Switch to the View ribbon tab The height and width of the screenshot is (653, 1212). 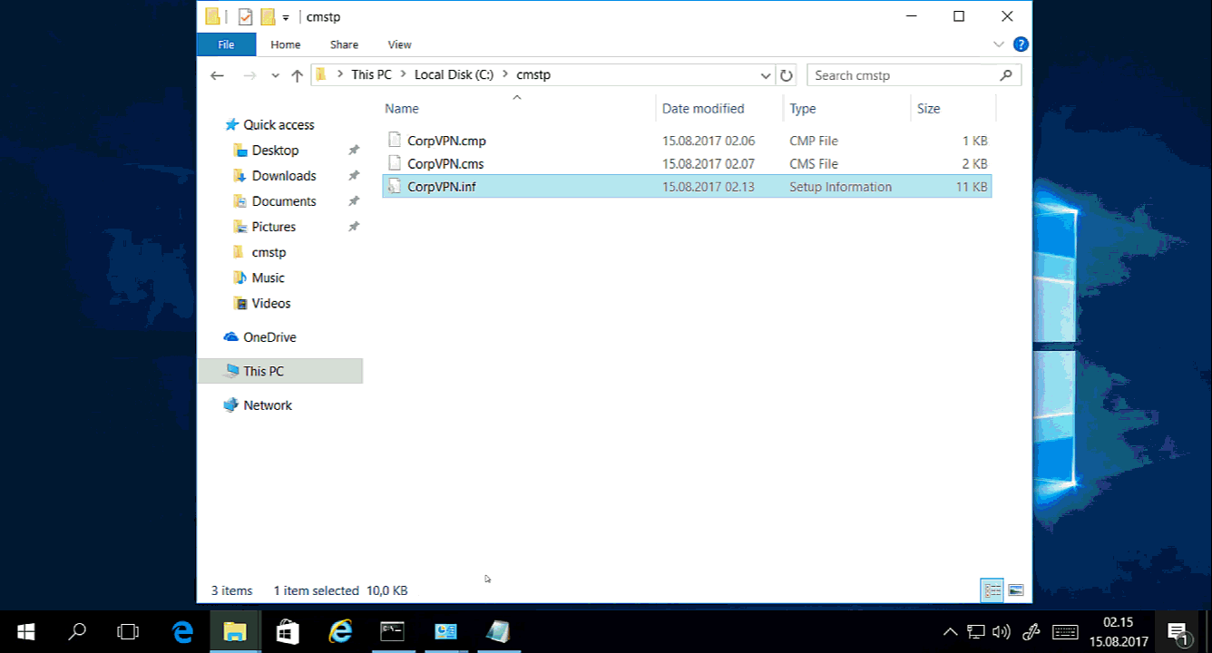[x=399, y=44]
